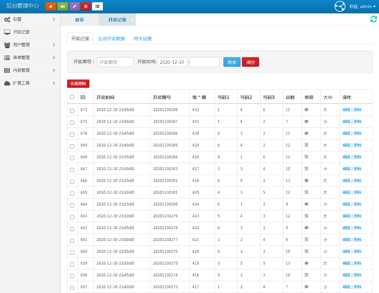Check the row with ID 672
The height and width of the screenshot is (293, 379).
pos(72,111)
